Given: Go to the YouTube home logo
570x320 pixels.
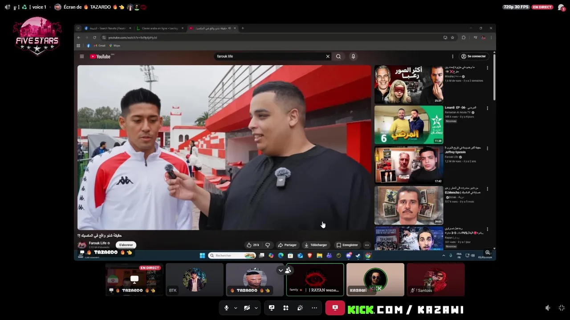Looking at the screenshot, I should click(100, 56).
